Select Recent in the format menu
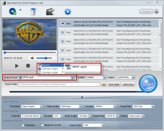164x131 pixels. tap(51, 65)
